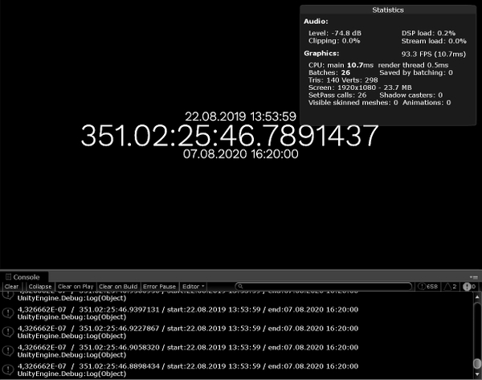This screenshot has width=482, height=380.
Task: Open the Console panel options menu icon
Action: tap(474, 277)
